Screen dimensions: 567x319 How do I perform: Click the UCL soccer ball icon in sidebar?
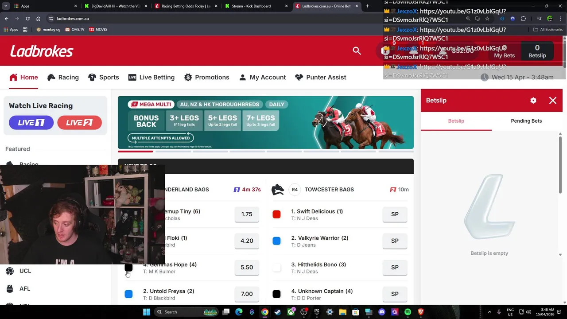(x=10, y=271)
